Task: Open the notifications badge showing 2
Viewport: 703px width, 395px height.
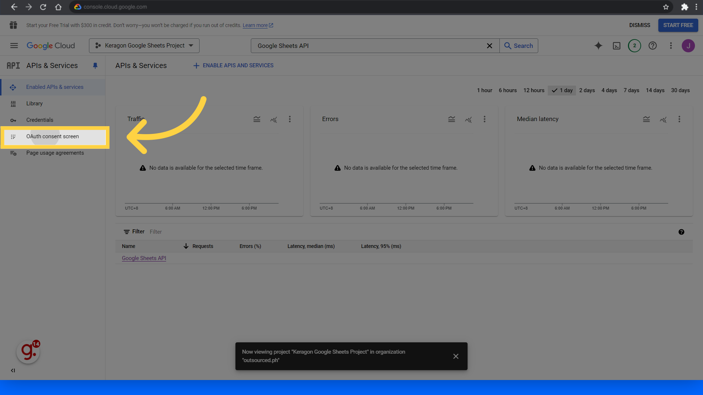Action: [635, 46]
